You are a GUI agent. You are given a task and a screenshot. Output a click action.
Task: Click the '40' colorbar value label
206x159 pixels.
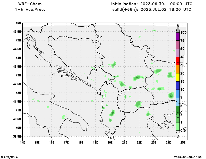point(183,57)
